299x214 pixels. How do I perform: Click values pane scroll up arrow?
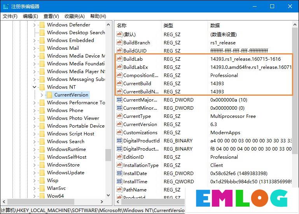click(x=295, y=25)
